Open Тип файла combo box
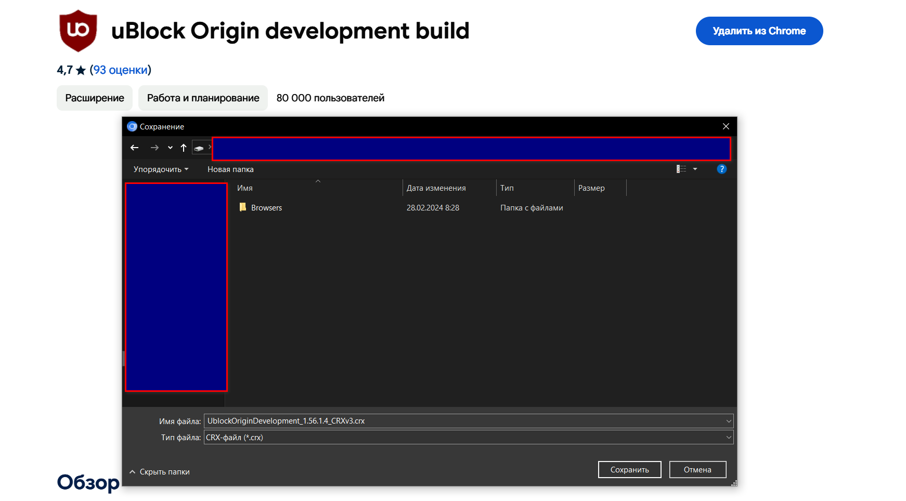The width and height of the screenshot is (906, 501). tap(469, 438)
